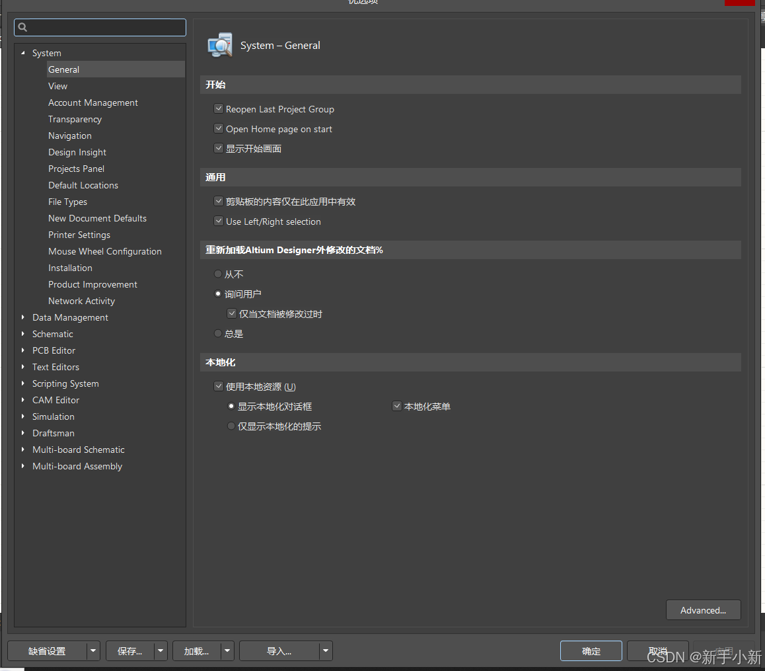This screenshot has height=671, width=765.
Task: Uncheck Reopen Last Project Group
Action: click(x=219, y=109)
